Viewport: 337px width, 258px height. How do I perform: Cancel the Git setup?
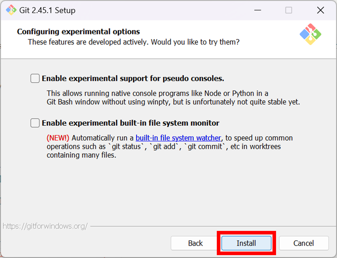tap(304, 243)
